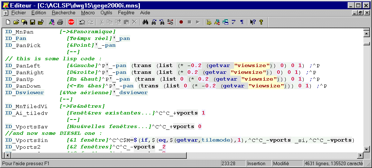The width and height of the screenshot is (372, 168).
Task: Restore the inner document window
Action: coord(360,13)
